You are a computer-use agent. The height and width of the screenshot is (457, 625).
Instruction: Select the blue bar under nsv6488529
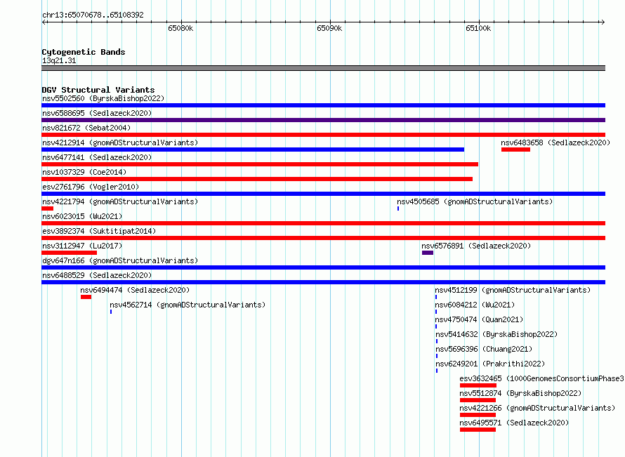pos(323,282)
